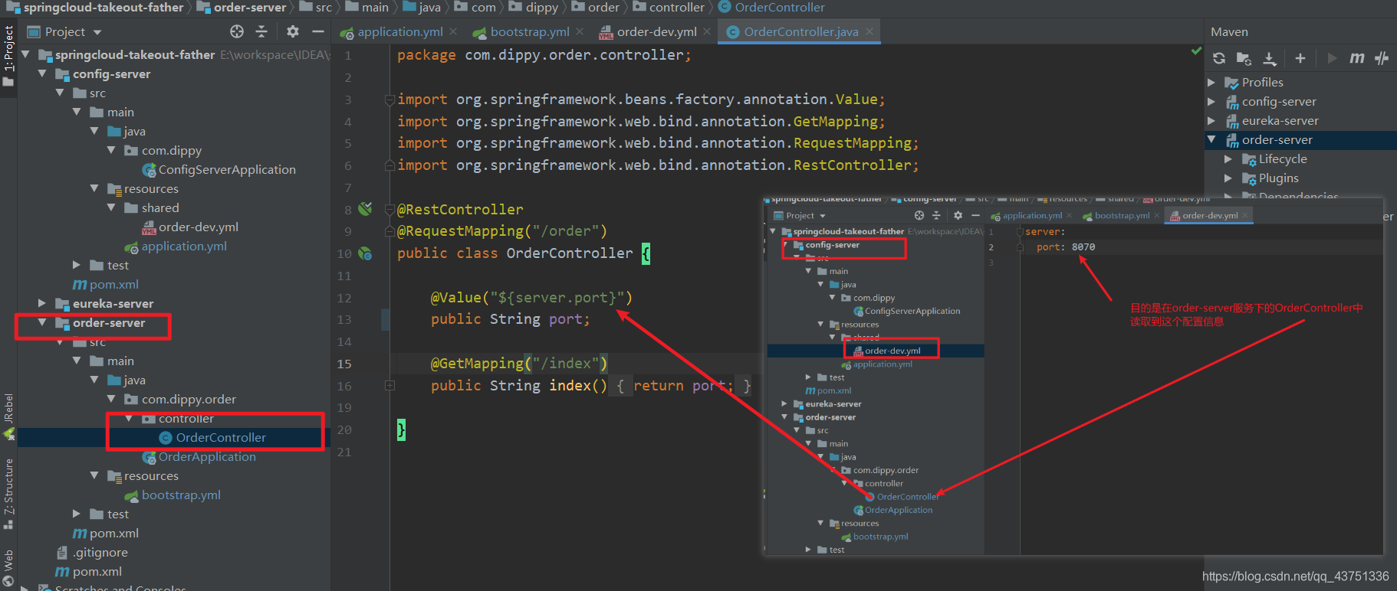1397x591 pixels.
Task: Click order-server breadcrumb in navigation bar
Action: [x=242, y=7]
